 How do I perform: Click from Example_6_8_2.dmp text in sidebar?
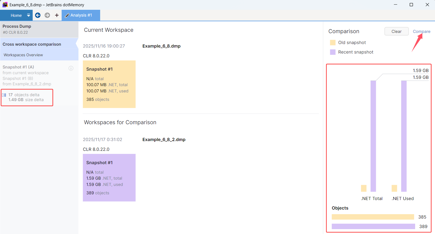(27, 84)
